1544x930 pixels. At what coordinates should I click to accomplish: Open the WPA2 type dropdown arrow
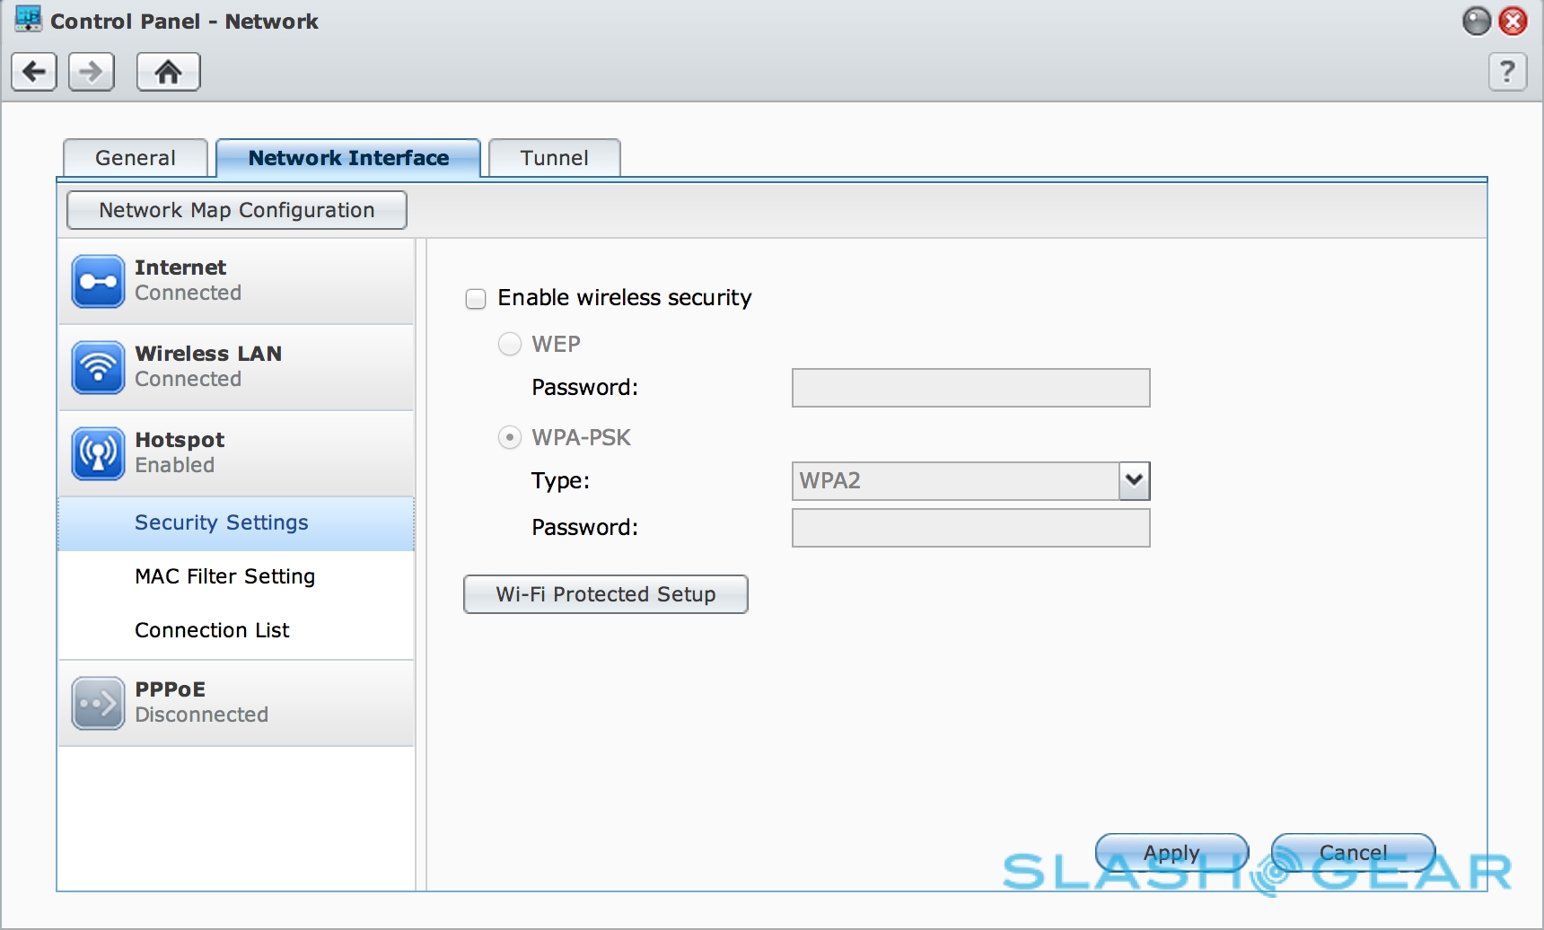(1135, 481)
